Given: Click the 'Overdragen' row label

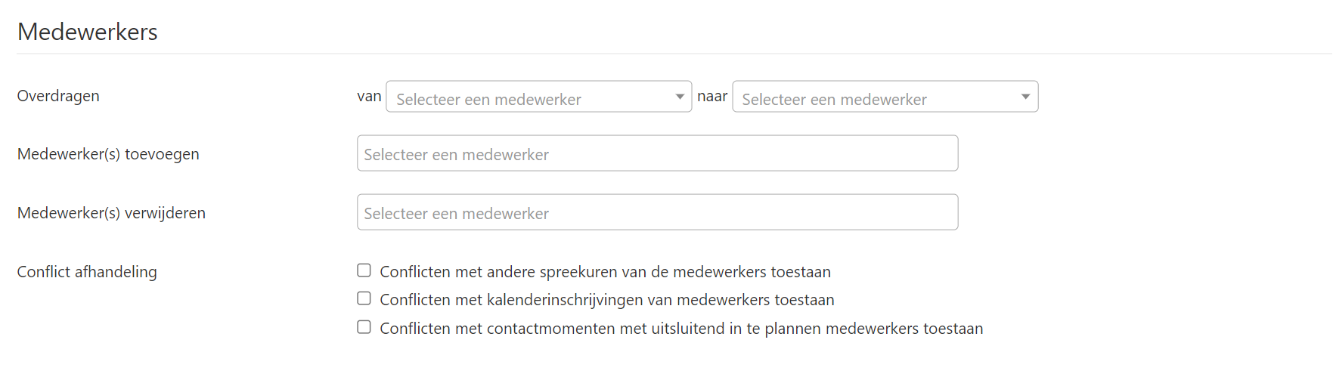Looking at the screenshot, I should pyautogui.click(x=58, y=96).
